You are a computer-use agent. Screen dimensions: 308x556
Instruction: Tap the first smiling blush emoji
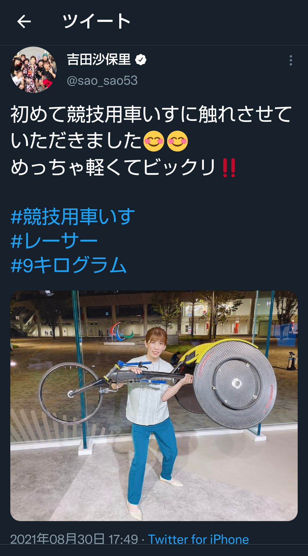(x=154, y=141)
